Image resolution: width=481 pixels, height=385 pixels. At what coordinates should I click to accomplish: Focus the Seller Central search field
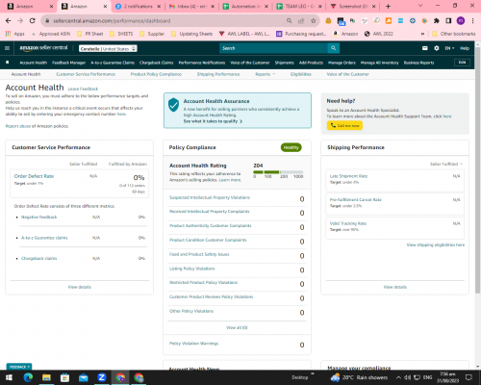click(x=273, y=48)
